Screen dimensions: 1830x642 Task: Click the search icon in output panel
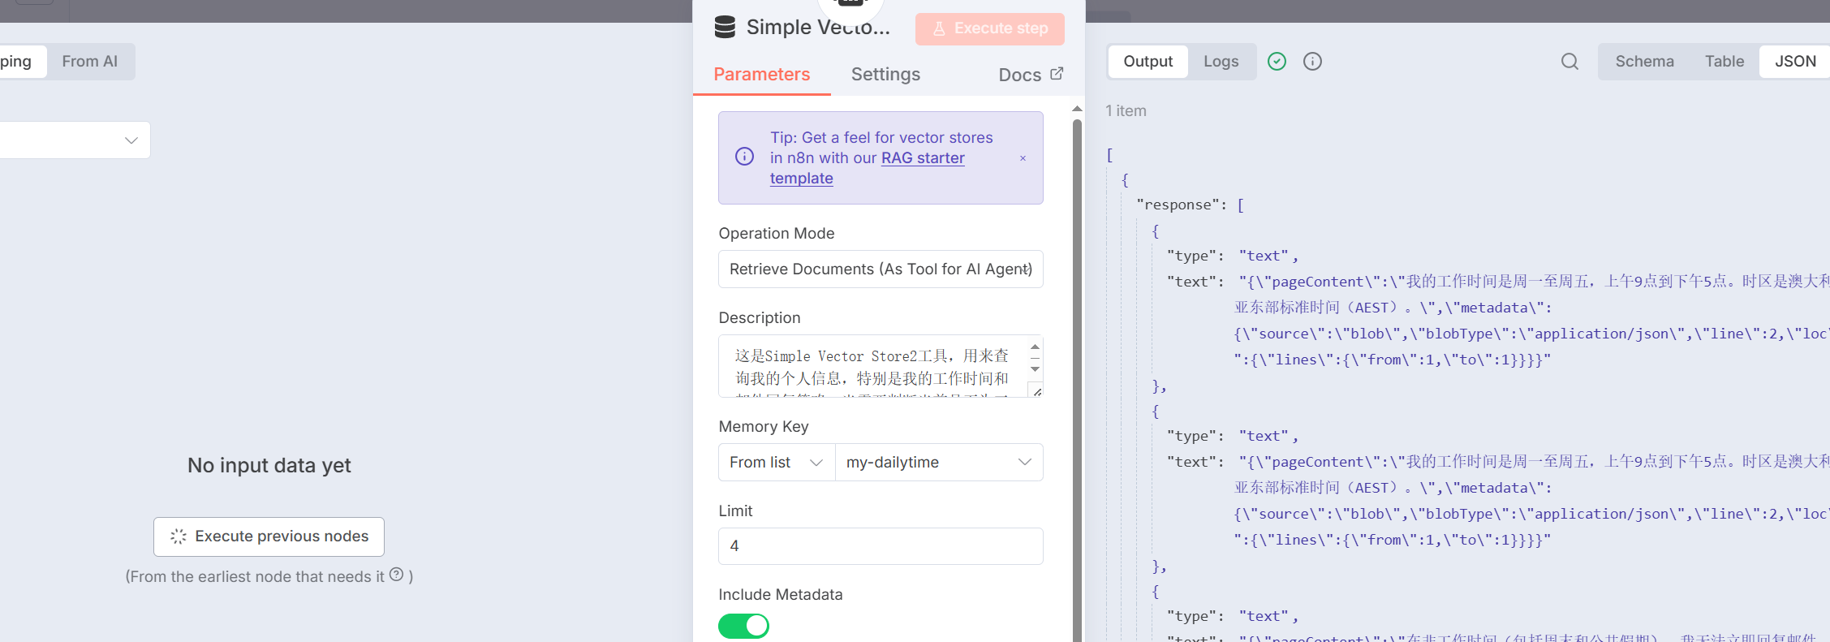pos(1569,62)
